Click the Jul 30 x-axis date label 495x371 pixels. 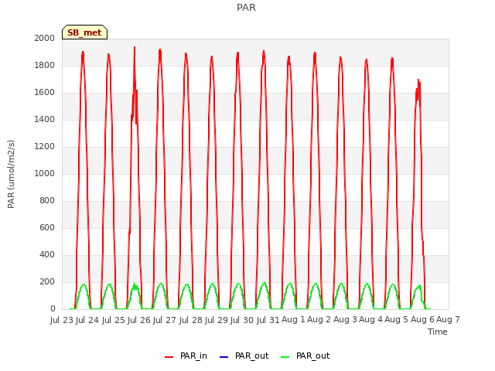pos(242,320)
